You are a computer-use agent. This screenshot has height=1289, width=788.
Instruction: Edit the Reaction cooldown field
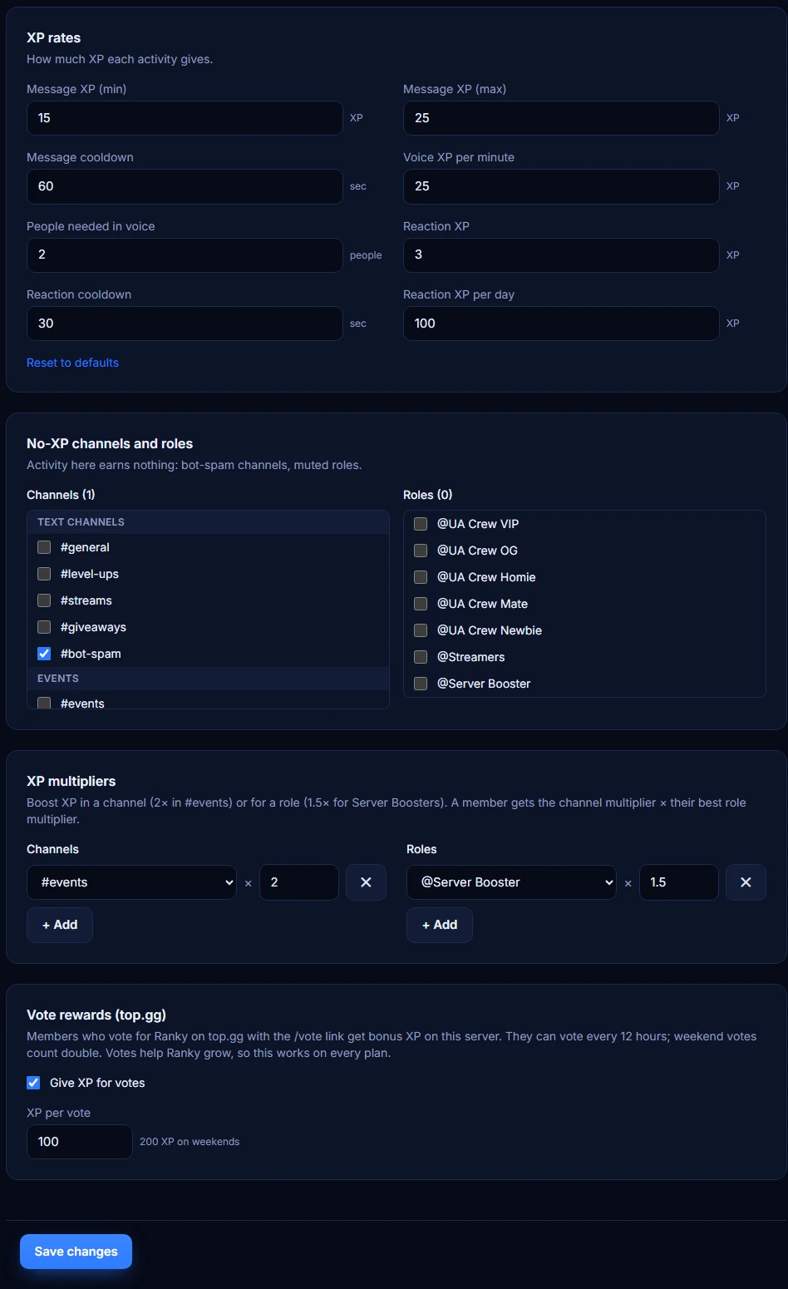[185, 323]
